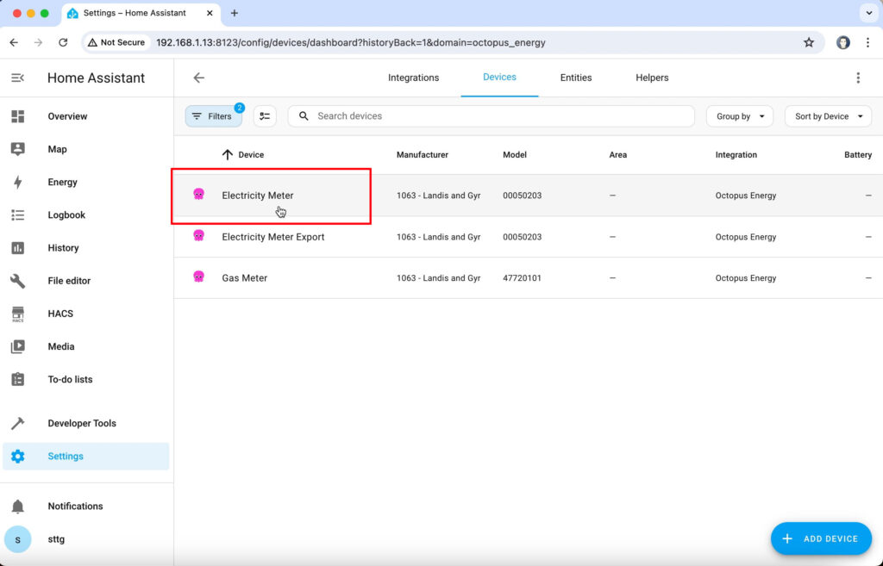Open the sttg user avatar
883x566 pixels.
pos(17,539)
